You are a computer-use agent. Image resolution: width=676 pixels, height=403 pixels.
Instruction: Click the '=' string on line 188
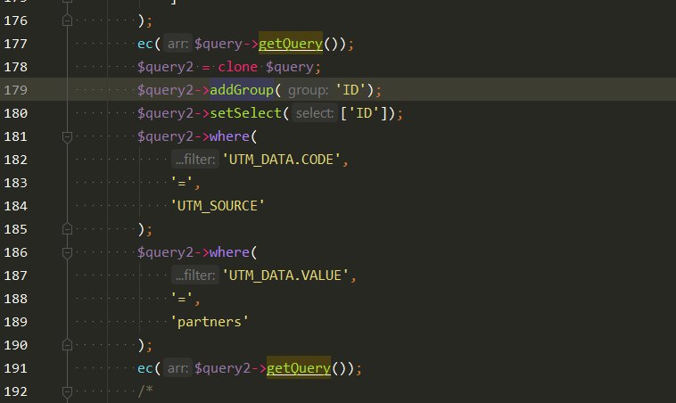point(182,299)
